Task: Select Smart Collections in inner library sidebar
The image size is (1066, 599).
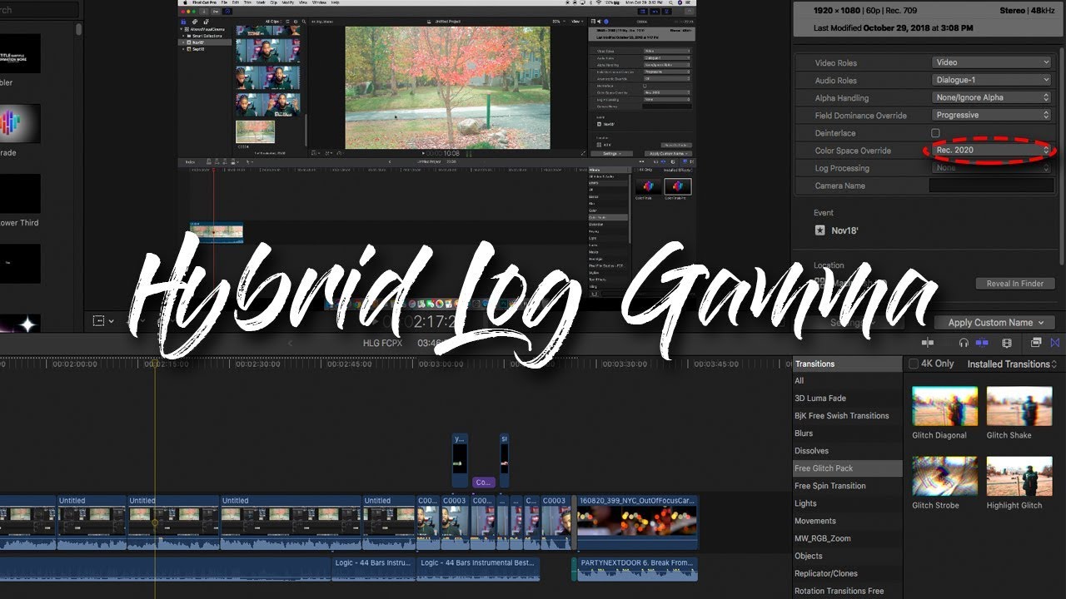Action: (208, 35)
